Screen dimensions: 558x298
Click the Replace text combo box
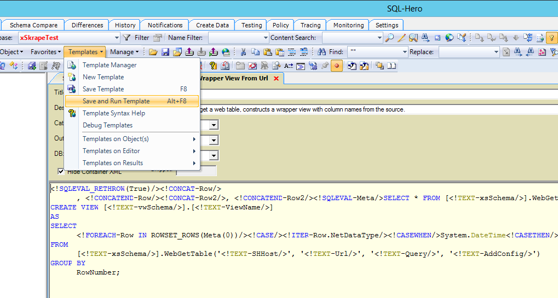pos(469,52)
